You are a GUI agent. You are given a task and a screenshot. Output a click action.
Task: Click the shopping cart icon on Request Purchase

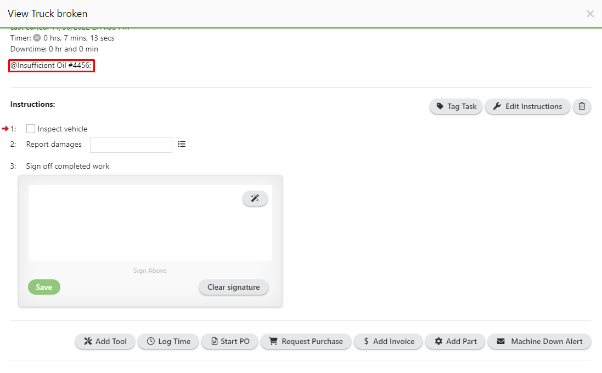tap(273, 341)
